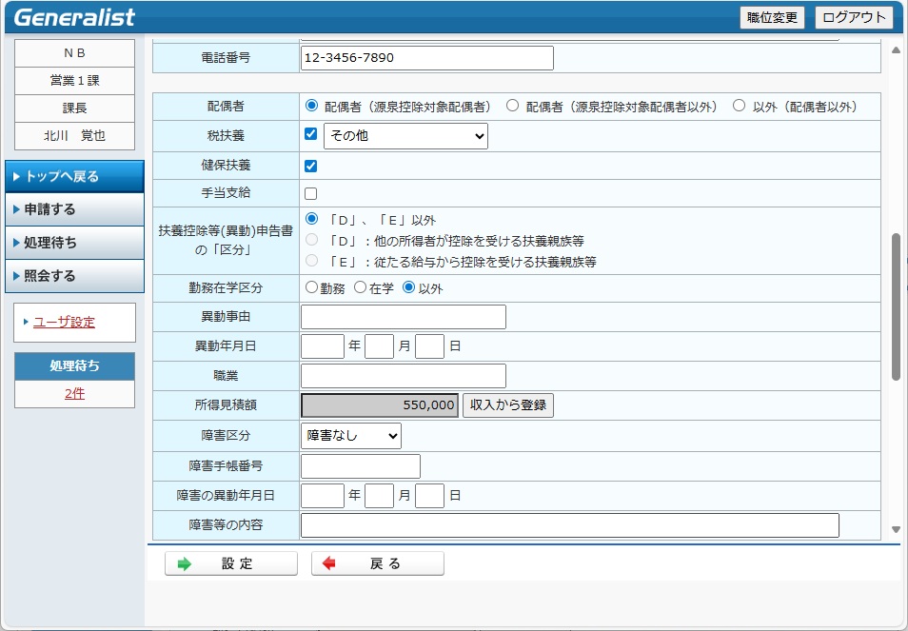Select 以外（配偶者以外） radio button
The width and height of the screenshot is (908, 631).
click(739, 107)
